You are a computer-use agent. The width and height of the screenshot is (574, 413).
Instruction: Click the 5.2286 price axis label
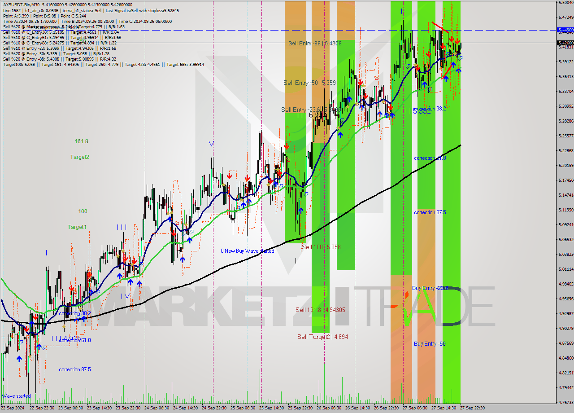pyautogui.click(x=566, y=150)
